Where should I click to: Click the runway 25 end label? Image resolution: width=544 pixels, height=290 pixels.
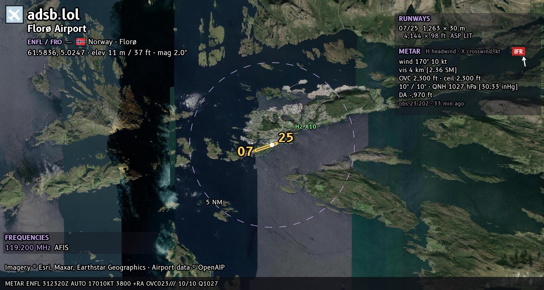286,138
